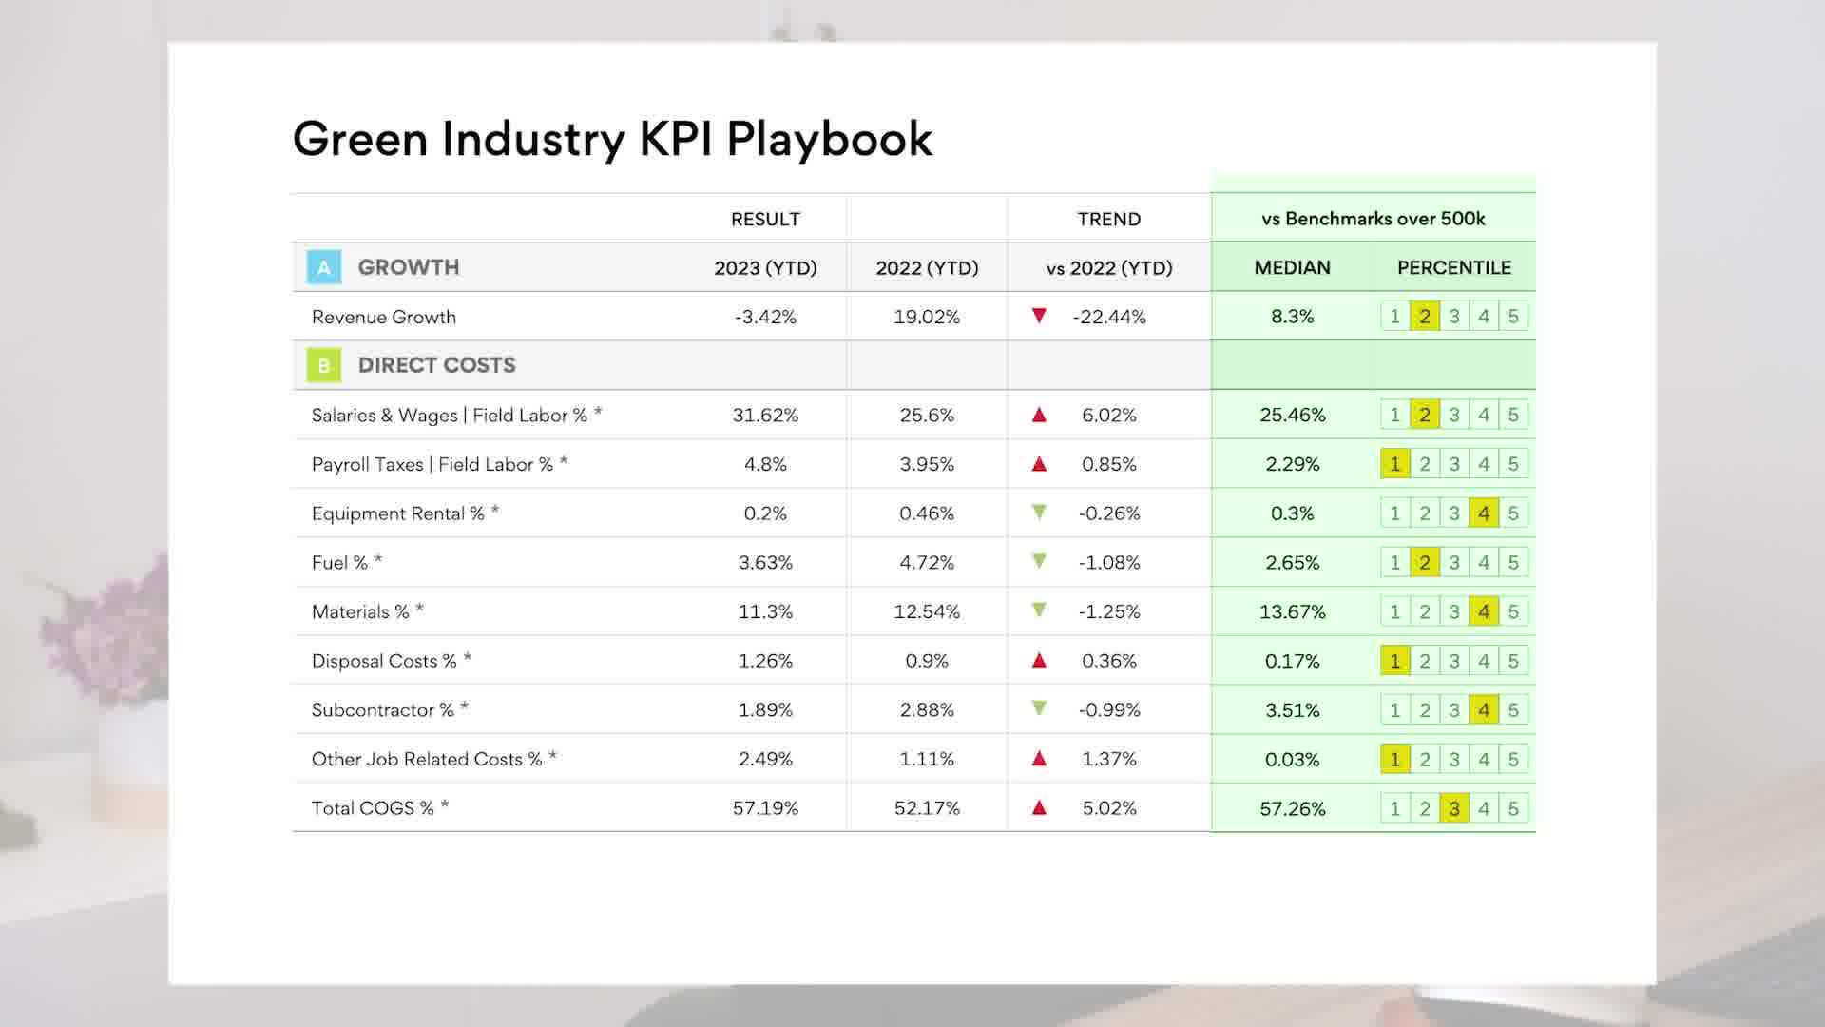Click the DIRECT COSTS section header
The image size is (1825, 1027).
pos(436,365)
